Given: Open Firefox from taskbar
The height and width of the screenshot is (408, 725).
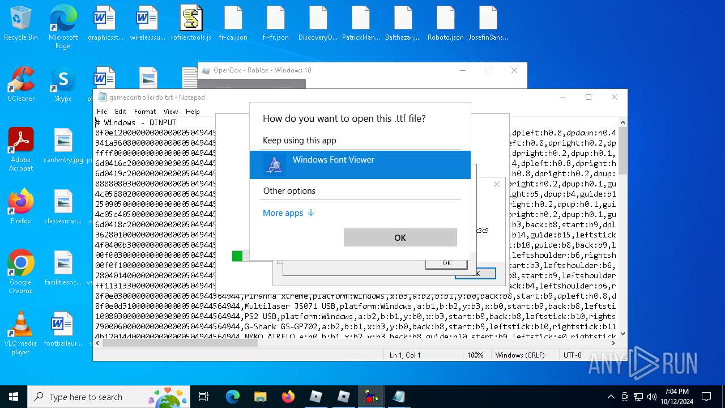Looking at the screenshot, I should (288, 397).
